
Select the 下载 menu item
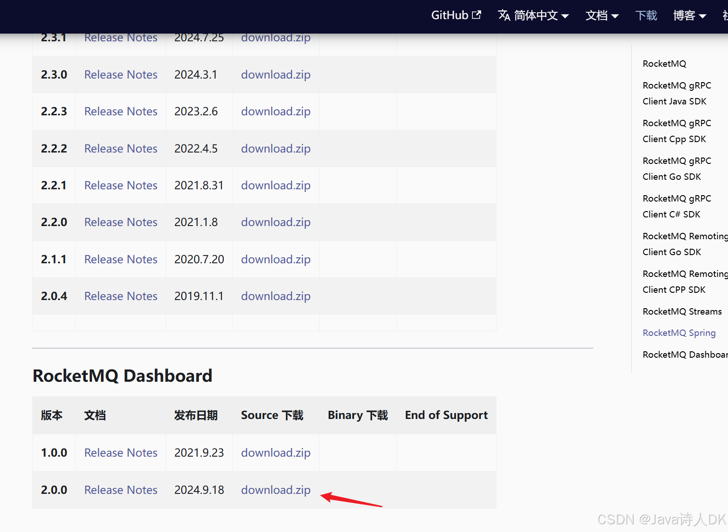click(646, 16)
